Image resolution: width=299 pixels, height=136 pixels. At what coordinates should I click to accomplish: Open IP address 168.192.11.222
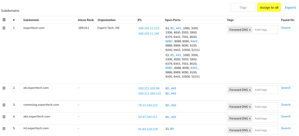[x=149, y=28]
